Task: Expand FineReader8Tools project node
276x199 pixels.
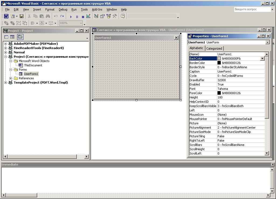Action: pos(5,48)
